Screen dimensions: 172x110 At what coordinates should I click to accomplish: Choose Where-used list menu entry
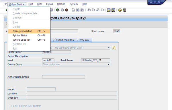pyautogui.click(x=29, y=40)
